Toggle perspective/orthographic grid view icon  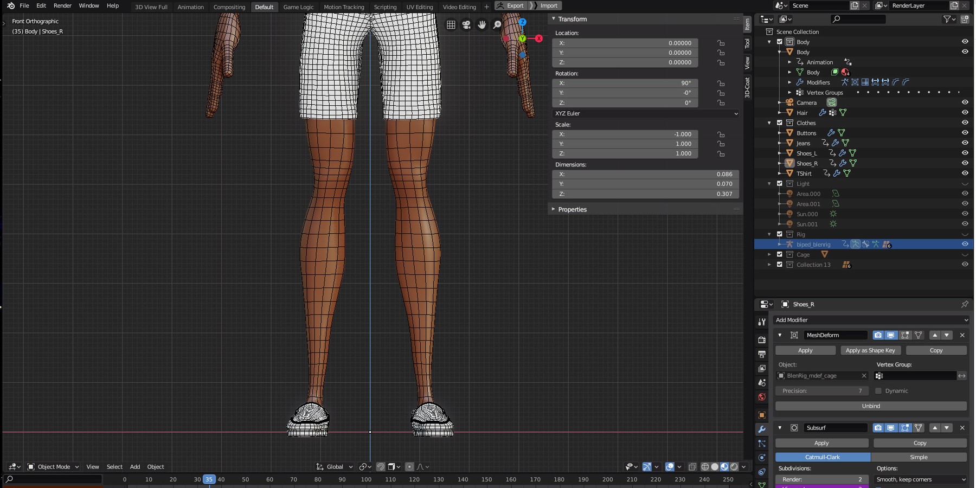(451, 25)
